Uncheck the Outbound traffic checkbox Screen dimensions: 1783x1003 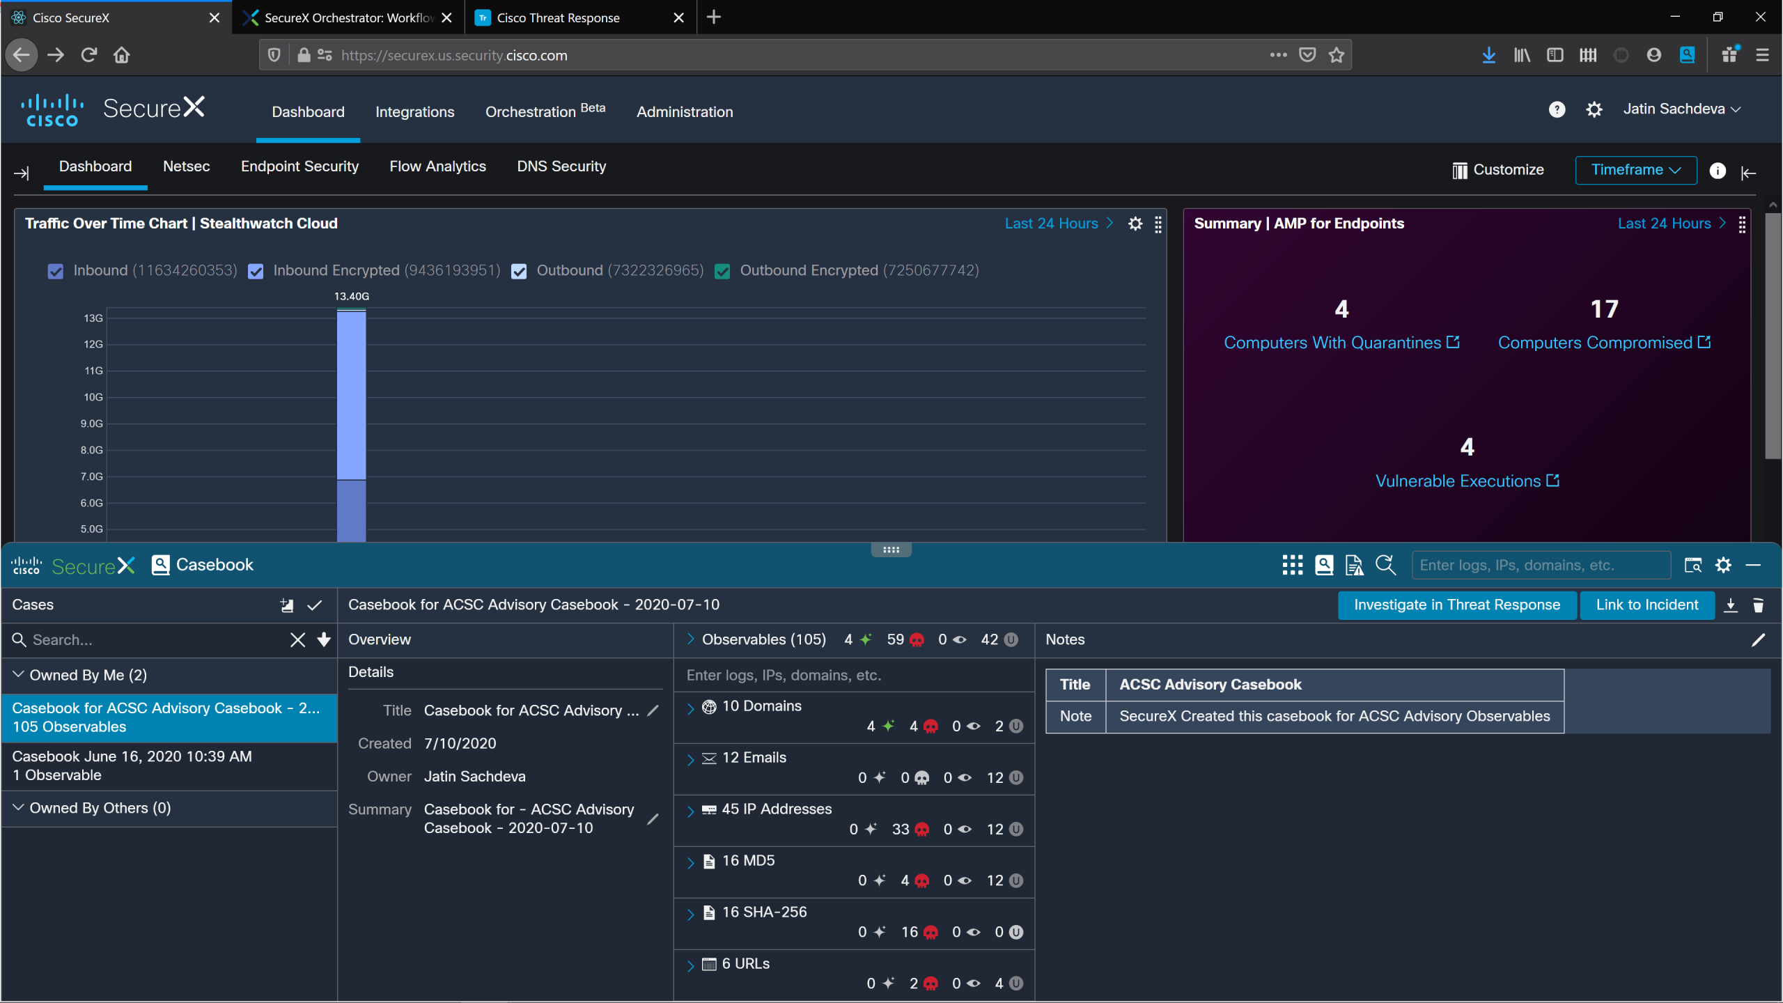click(x=519, y=272)
